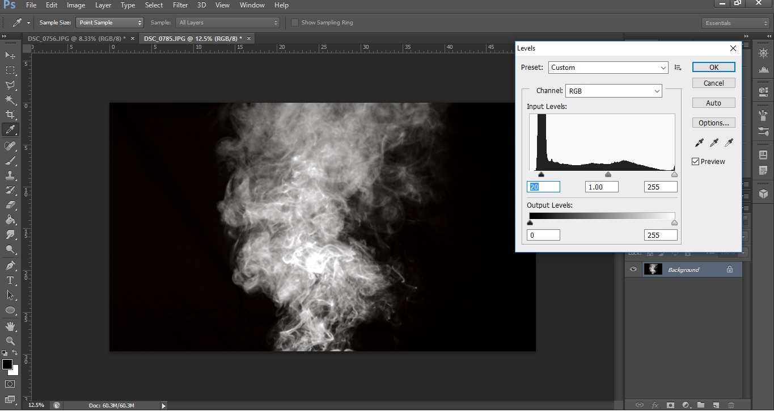Viewport: 774px width, 412px height.
Task: Select the Healing Brush tool
Action: point(10,146)
